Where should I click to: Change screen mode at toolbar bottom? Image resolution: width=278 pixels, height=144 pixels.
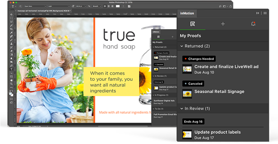coord(11,103)
